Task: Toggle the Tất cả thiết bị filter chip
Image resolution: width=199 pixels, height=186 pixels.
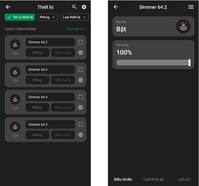Action: click(20, 17)
